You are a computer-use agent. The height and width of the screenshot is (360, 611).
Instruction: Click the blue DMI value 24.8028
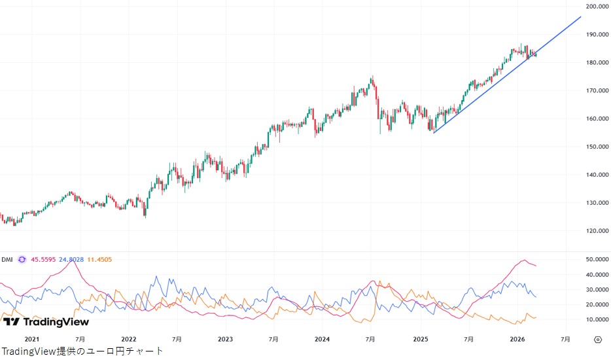pyautogui.click(x=72, y=259)
